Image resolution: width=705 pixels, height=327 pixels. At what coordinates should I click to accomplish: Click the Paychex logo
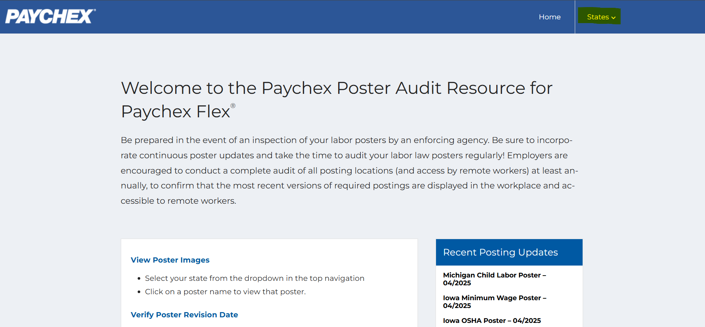[x=51, y=16]
